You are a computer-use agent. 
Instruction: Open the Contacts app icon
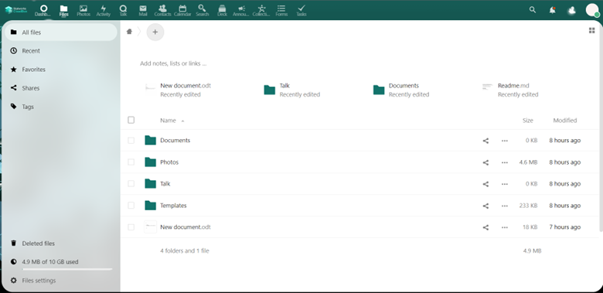(162, 10)
